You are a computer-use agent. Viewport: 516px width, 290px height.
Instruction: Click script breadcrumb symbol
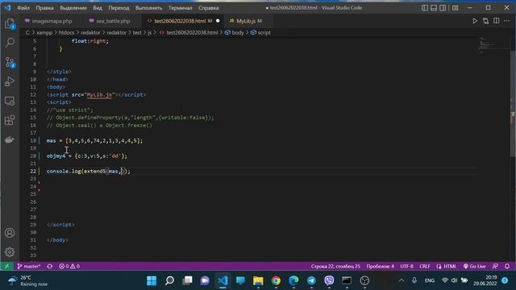(x=260, y=32)
